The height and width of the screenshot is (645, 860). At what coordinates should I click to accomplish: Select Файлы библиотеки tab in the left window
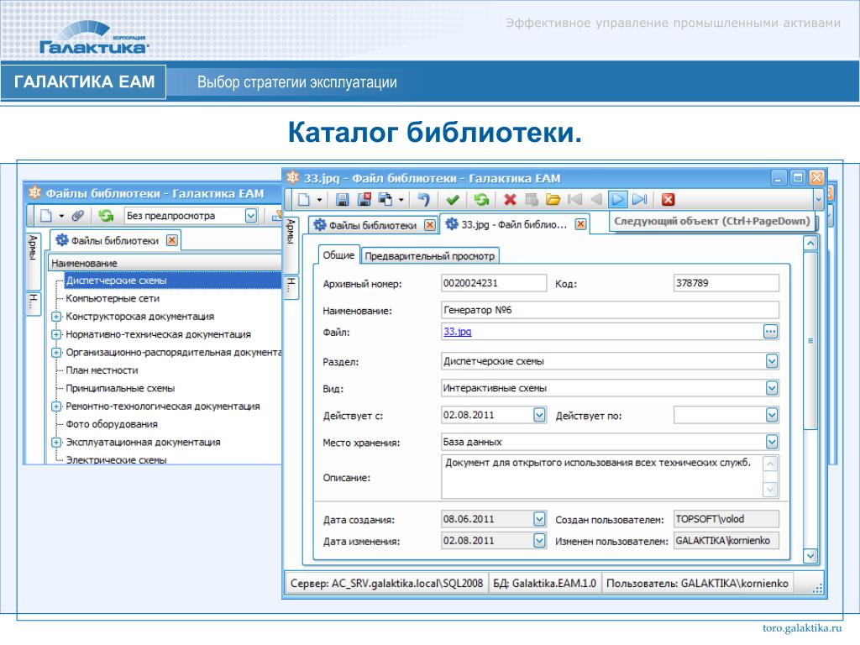[x=114, y=240]
